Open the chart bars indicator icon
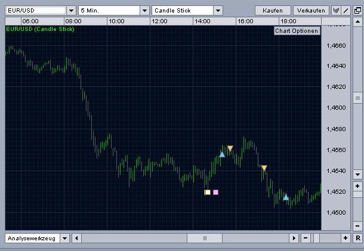The height and width of the screenshot is (251, 364). pos(336,11)
